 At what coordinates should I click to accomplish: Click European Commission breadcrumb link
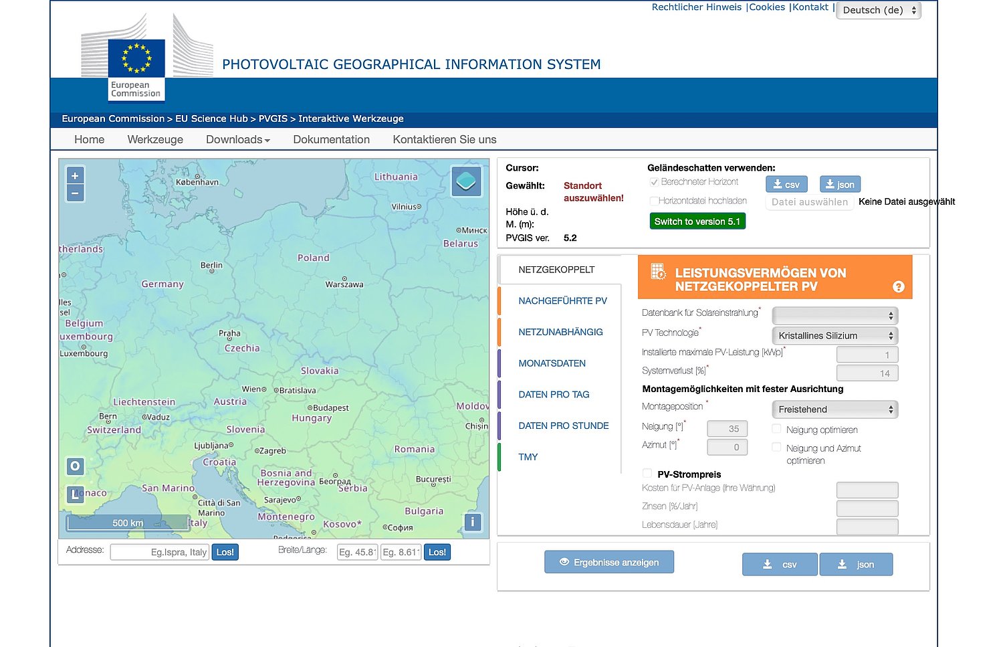click(x=113, y=118)
